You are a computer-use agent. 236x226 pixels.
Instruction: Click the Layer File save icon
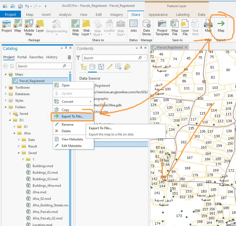(185, 24)
